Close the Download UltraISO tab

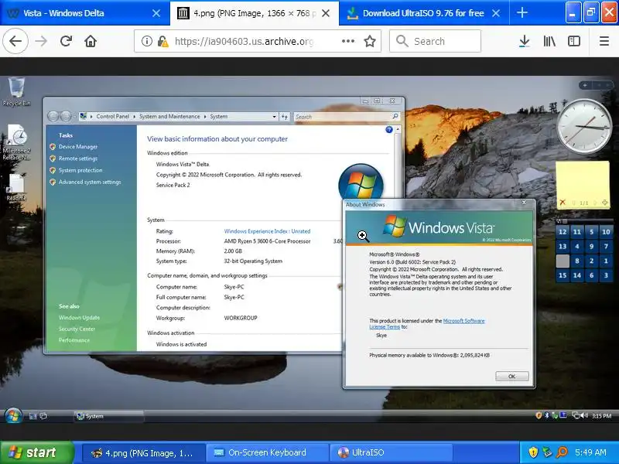tap(496, 13)
